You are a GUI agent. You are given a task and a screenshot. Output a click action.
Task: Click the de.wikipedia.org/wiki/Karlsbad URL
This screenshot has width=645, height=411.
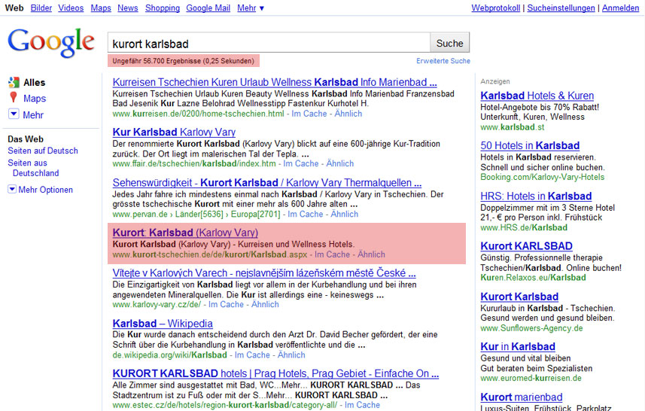coord(170,355)
